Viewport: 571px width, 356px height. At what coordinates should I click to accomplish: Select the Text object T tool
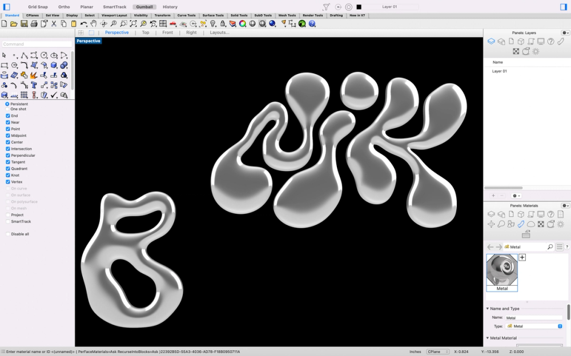click(34, 85)
